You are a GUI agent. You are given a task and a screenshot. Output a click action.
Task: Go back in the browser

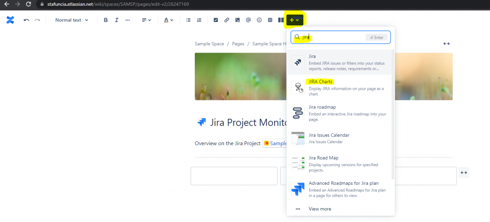tap(7, 4)
